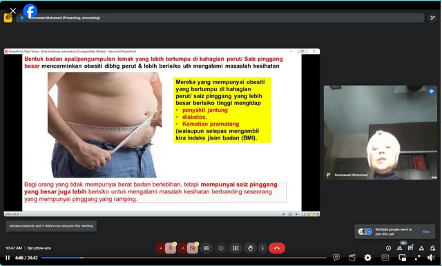Screen dimensions: 442x266
Task: Click the red leave call button
Action: (277, 248)
